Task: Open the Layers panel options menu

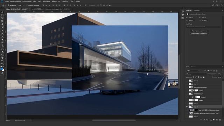Action: 223,67
